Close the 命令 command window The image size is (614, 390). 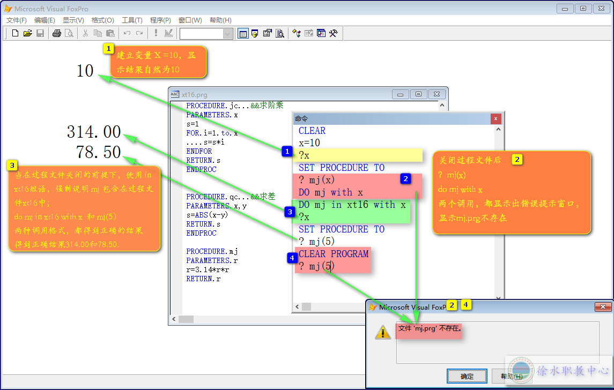tap(495, 118)
